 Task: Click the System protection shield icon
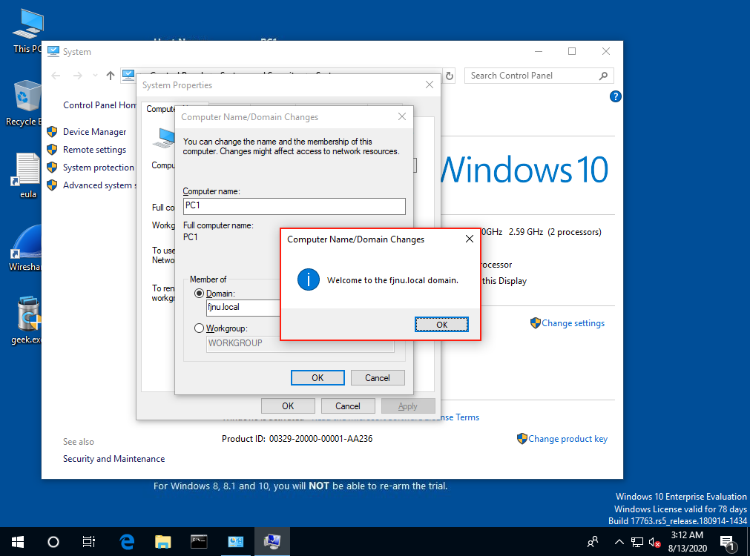pyautogui.click(x=52, y=167)
